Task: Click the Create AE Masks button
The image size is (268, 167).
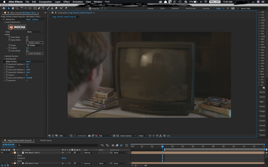Action: click(x=35, y=53)
